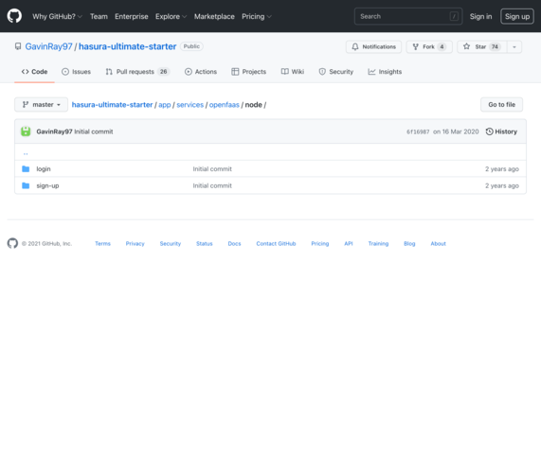Click the fork icon in Fork button
The width and height of the screenshot is (541, 454).
click(x=416, y=47)
